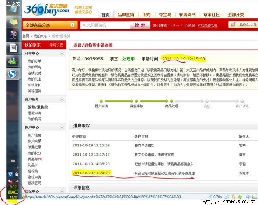Click the 搜索 button
Viewport: 258px width, 205px height.
pos(140,25)
